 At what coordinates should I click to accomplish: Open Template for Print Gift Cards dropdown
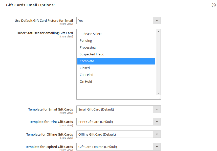118,122
